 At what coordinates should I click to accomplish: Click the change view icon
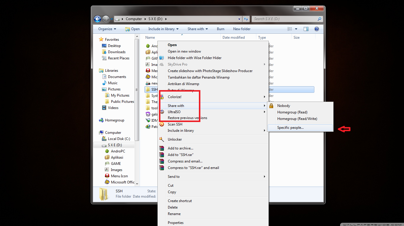click(x=290, y=29)
